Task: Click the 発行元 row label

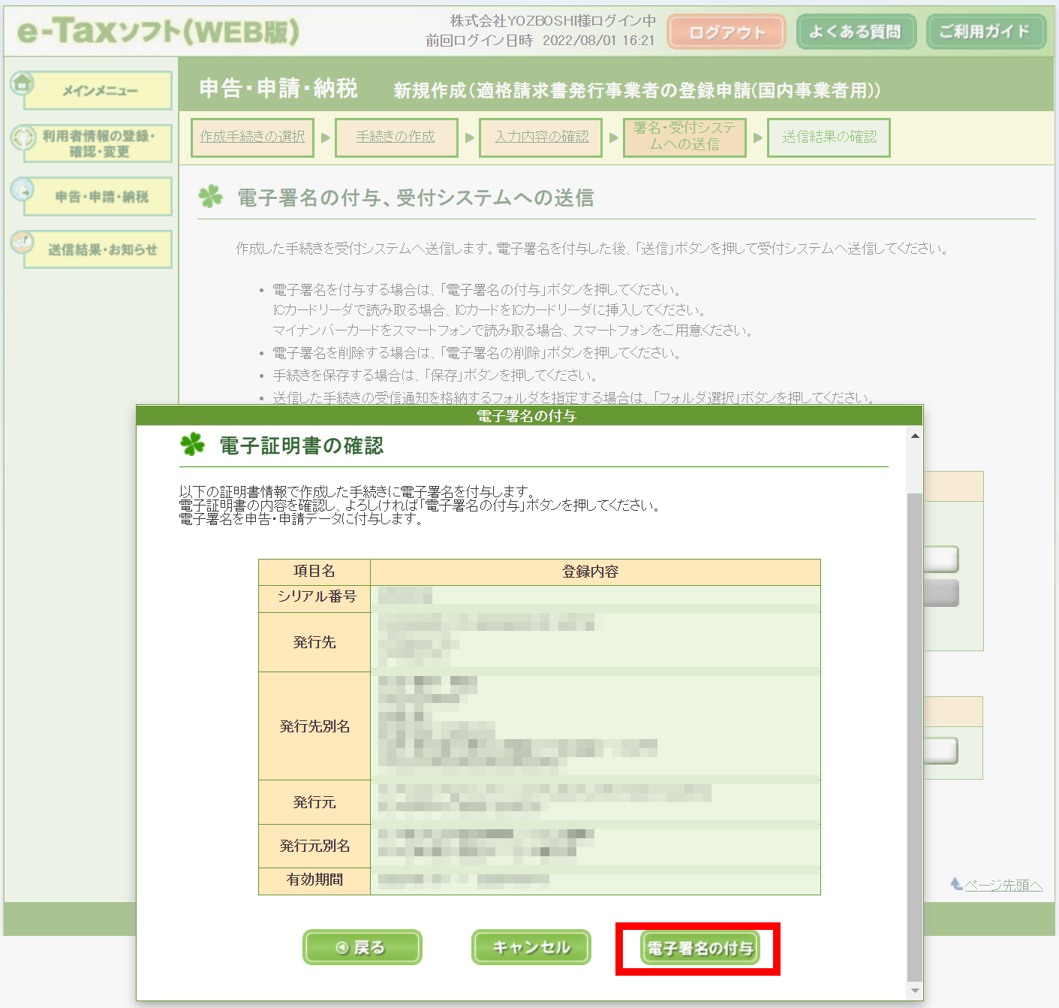Action: [x=315, y=802]
